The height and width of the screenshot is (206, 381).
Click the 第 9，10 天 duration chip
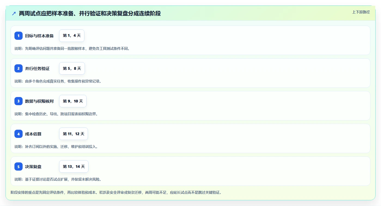tap(73, 101)
